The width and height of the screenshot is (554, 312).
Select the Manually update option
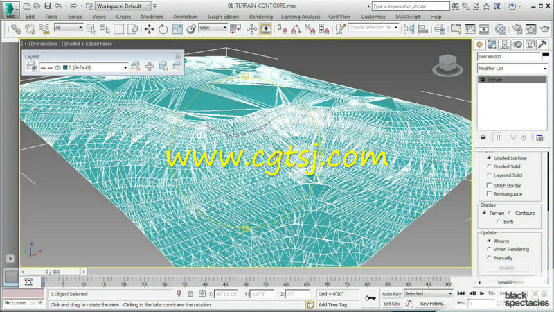click(x=489, y=257)
